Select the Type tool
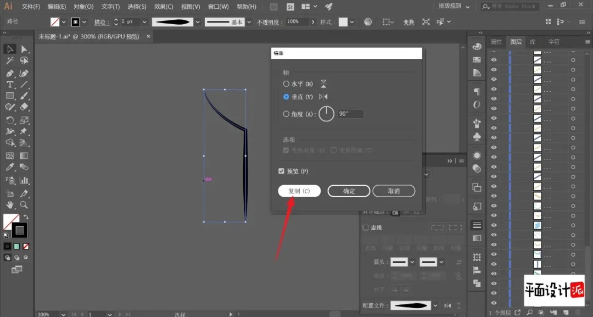This screenshot has height=317, width=593. coord(10,85)
